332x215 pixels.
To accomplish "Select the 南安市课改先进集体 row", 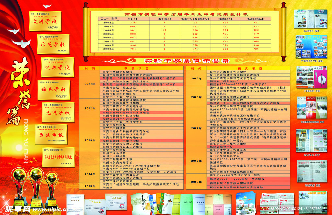I will pos(141,181).
